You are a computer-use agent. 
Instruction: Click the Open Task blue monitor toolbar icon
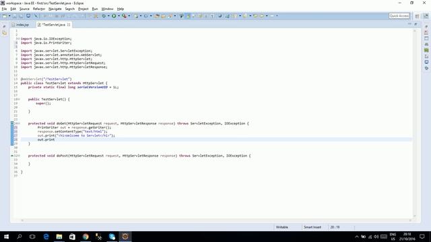[x=28, y=16]
